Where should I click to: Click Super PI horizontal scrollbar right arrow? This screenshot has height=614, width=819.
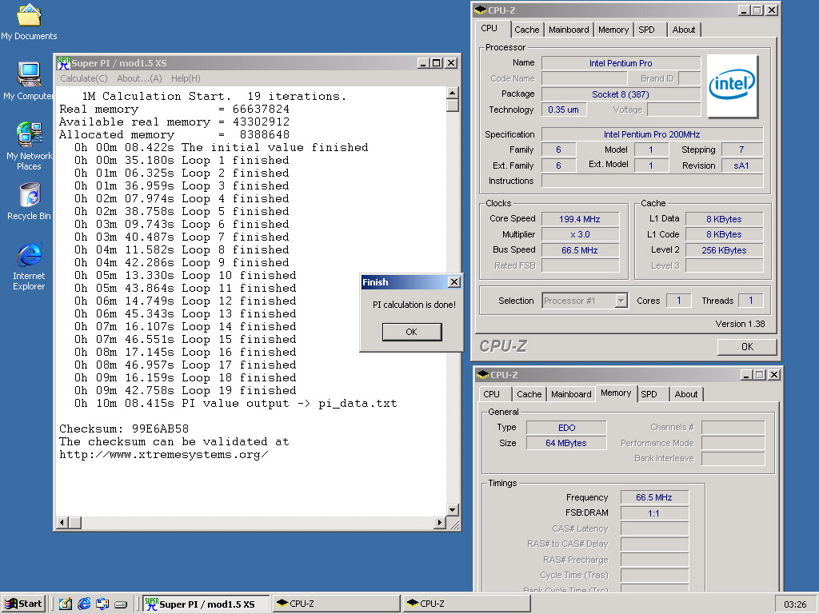pyautogui.click(x=440, y=522)
